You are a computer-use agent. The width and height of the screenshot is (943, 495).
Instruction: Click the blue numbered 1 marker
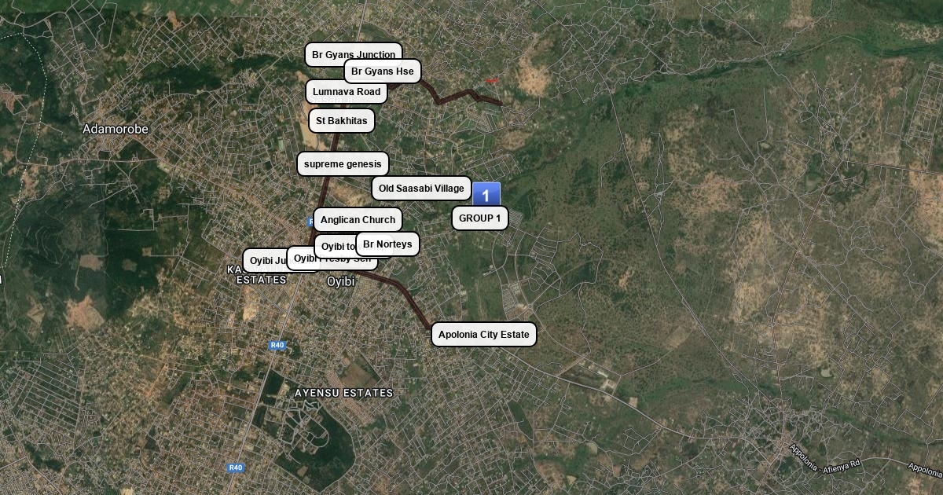[486, 195]
